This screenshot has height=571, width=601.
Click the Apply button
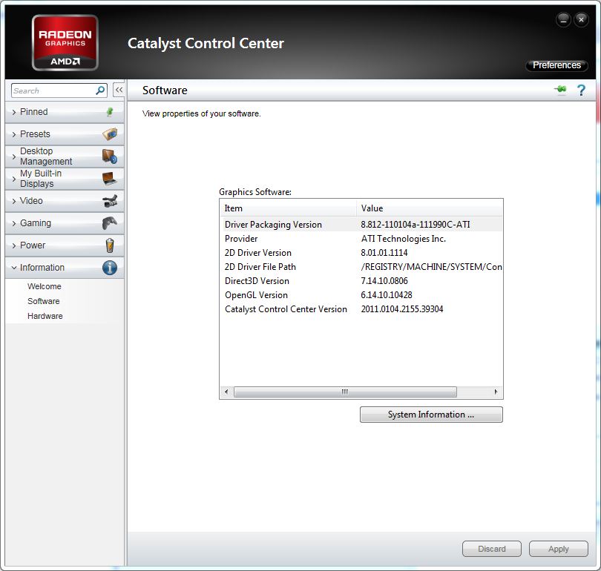coord(559,549)
